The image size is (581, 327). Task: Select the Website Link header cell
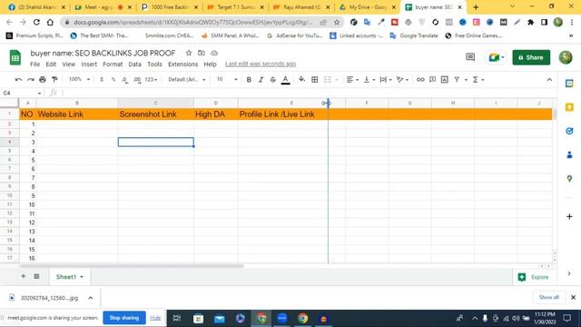(77, 114)
